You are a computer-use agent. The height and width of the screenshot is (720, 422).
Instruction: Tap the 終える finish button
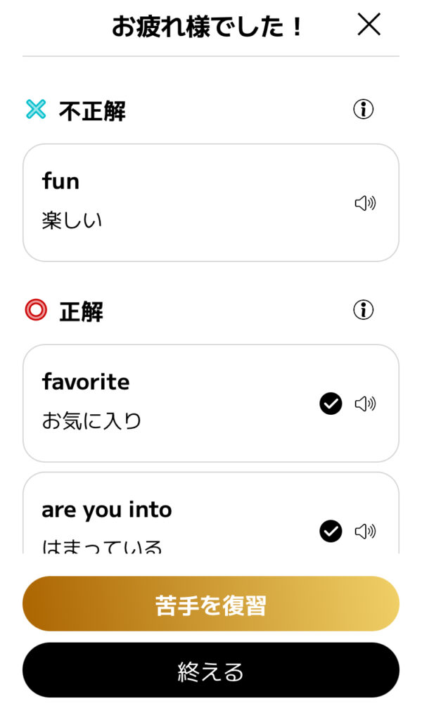click(210, 669)
